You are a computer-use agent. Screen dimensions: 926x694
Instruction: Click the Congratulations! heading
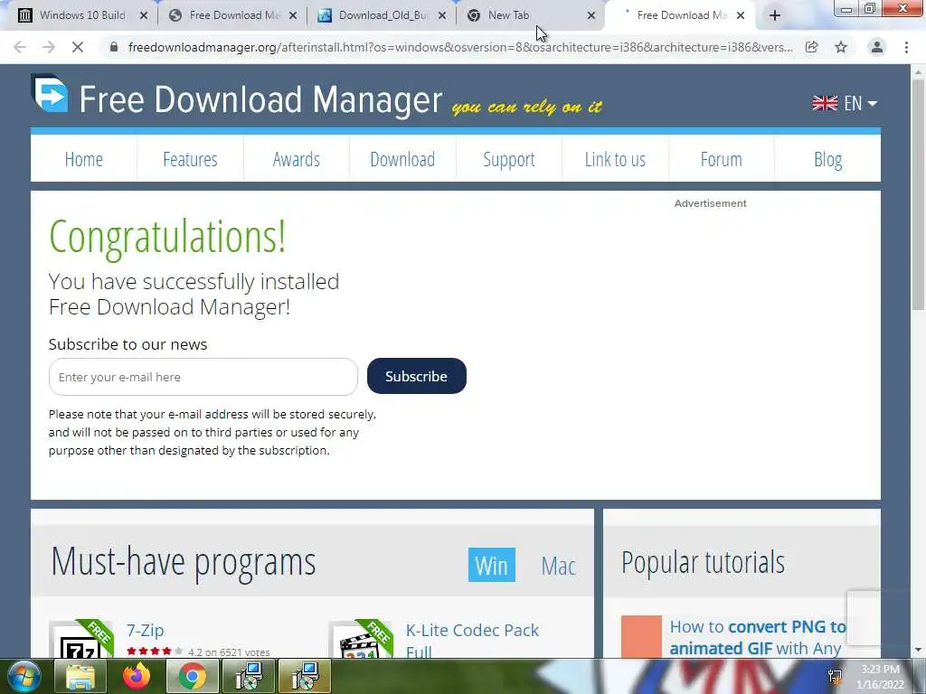pyautogui.click(x=167, y=238)
